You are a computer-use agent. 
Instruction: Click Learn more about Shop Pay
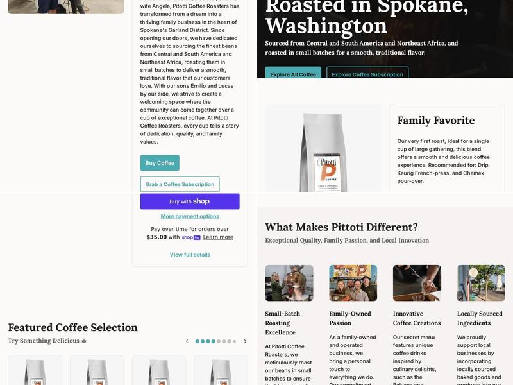pos(218,237)
